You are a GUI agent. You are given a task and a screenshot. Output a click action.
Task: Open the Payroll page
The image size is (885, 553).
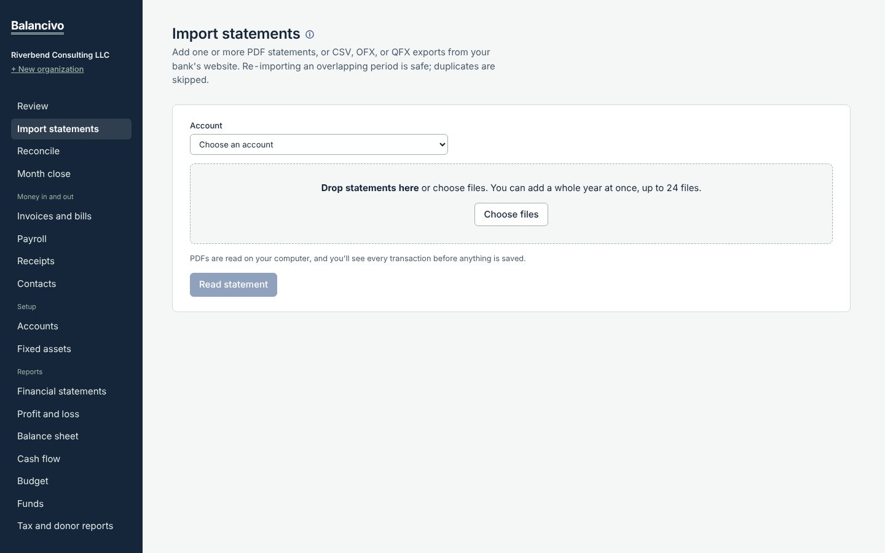[x=71, y=239]
